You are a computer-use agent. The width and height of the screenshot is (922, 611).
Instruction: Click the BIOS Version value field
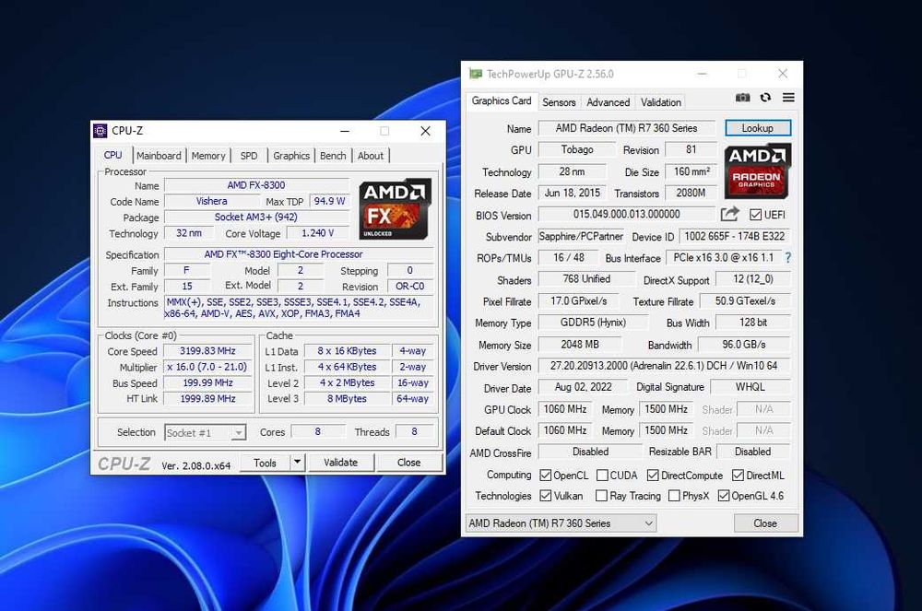(x=626, y=215)
